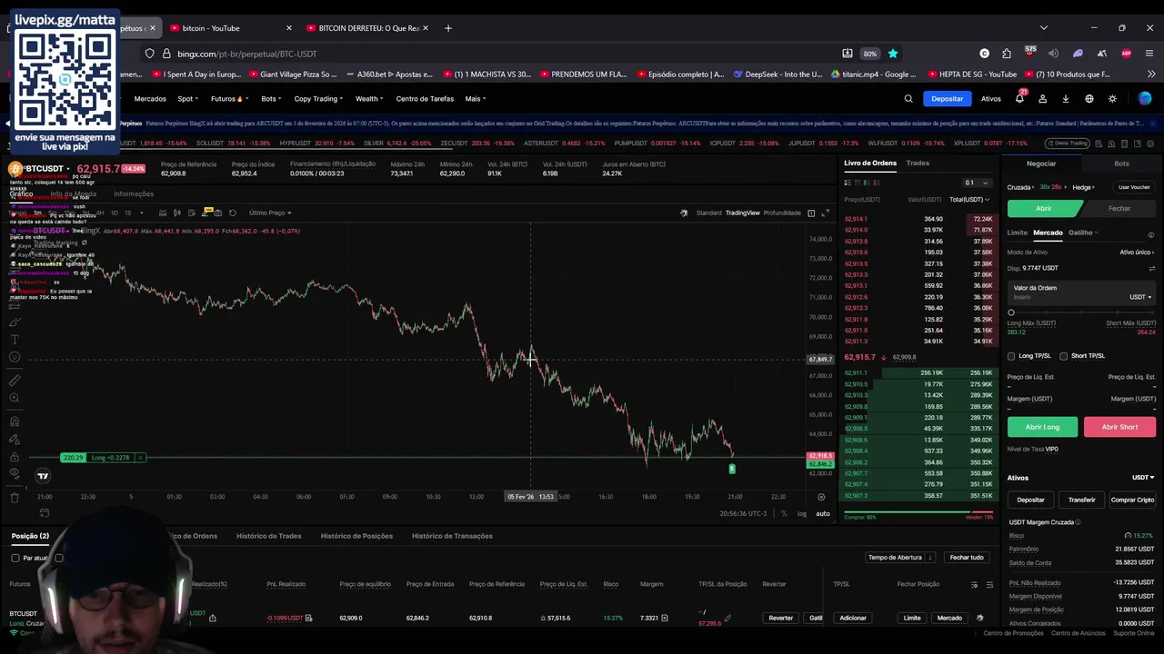
Task: Switch to the Bots tab
Action: coord(1121,163)
